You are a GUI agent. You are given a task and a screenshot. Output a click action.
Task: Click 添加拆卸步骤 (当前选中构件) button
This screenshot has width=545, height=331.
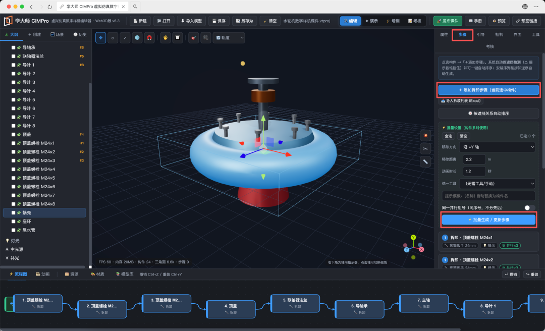(x=488, y=90)
